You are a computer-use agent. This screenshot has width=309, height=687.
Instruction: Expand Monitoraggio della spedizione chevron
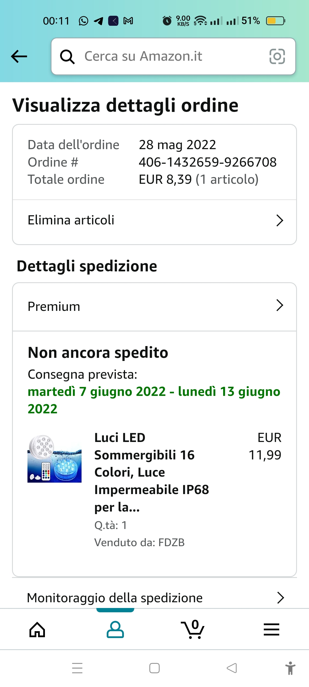[281, 598]
